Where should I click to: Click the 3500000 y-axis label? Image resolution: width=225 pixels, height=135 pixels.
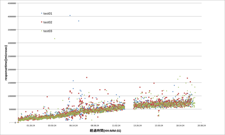12,30
